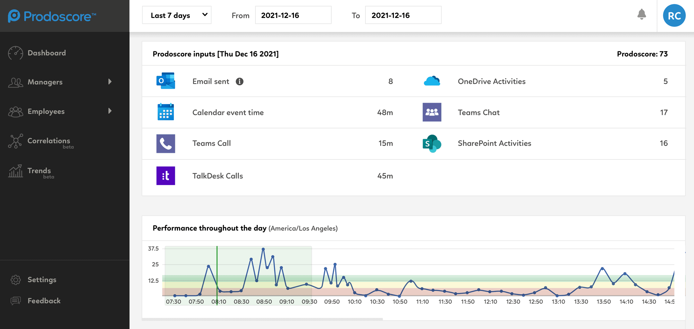Click the Teams Chat icon
This screenshot has height=329, width=694.
click(x=432, y=112)
